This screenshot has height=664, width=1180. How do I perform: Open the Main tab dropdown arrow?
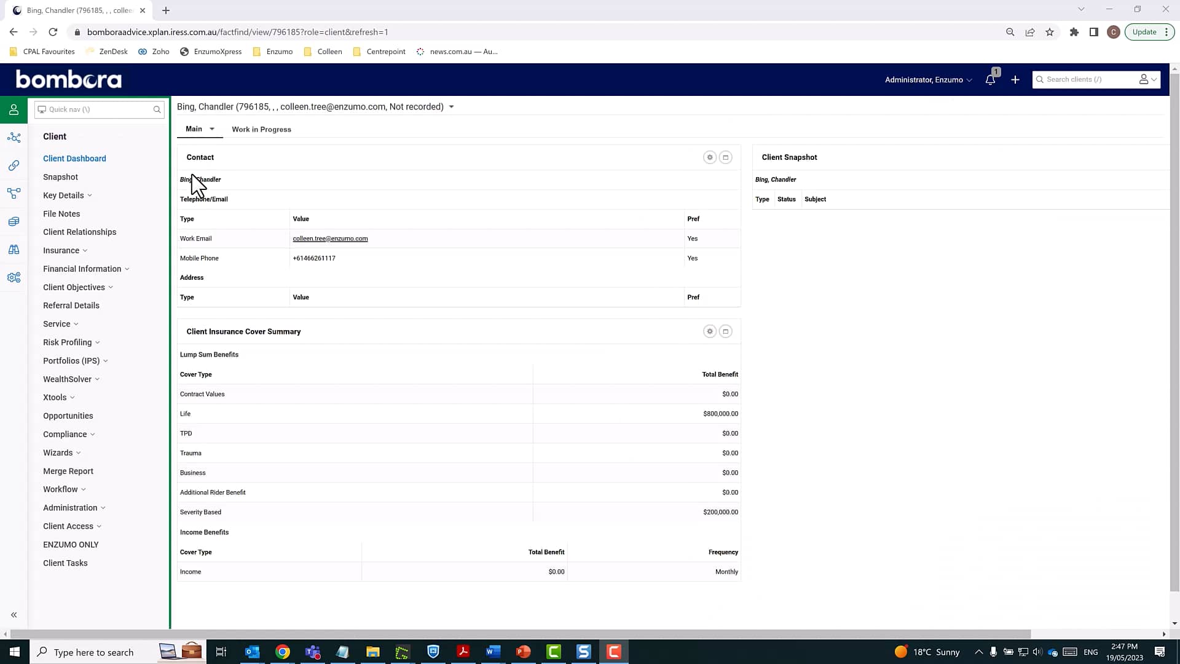[x=211, y=129]
